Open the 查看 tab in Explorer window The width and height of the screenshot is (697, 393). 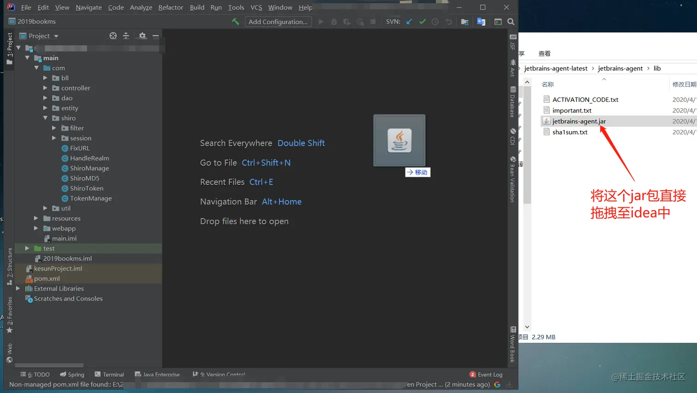tap(544, 53)
